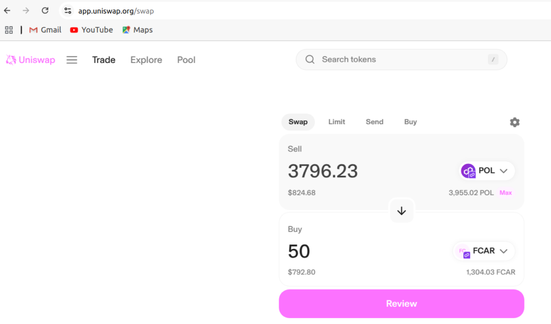The width and height of the screenshot is (551, 324).
Task: Open the Trade navigation menu
Action: pyautogui.click(x=104, y=60)
